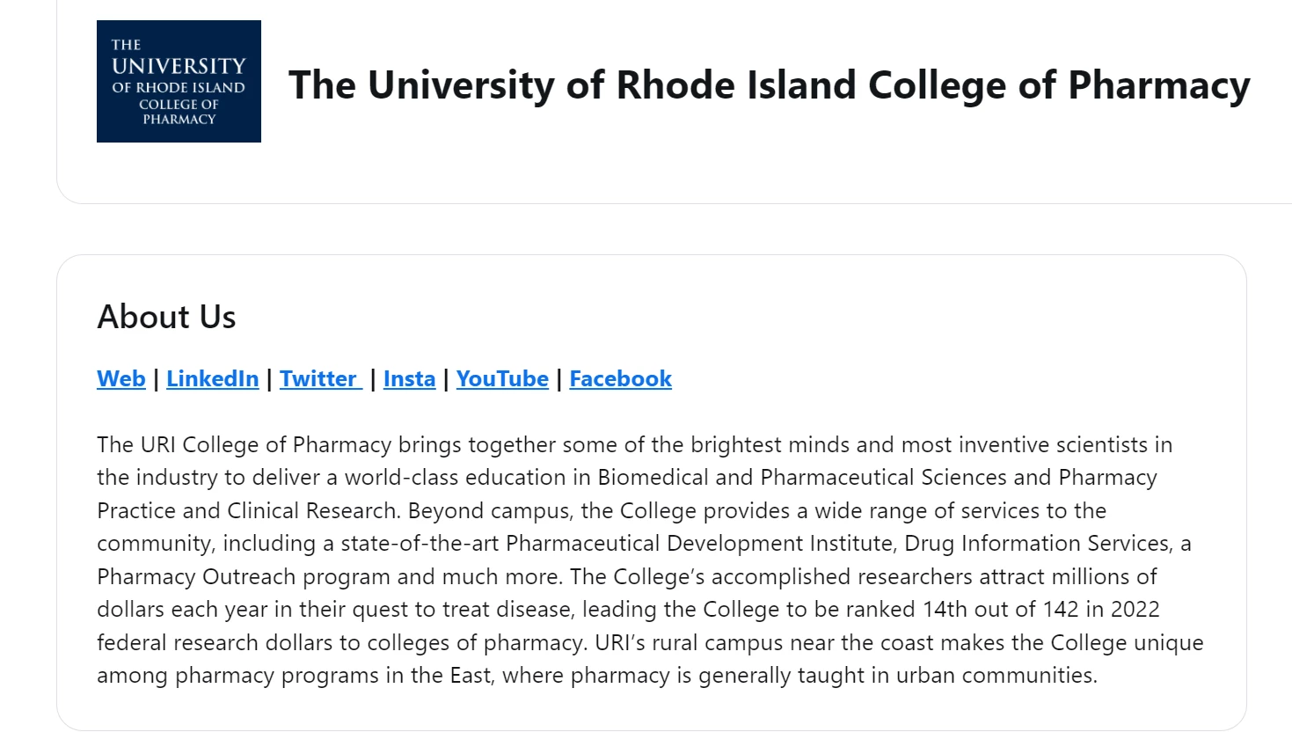Screen dimensions: 1292x754
Task: Open the Facebook link
Action: (621, 378)
